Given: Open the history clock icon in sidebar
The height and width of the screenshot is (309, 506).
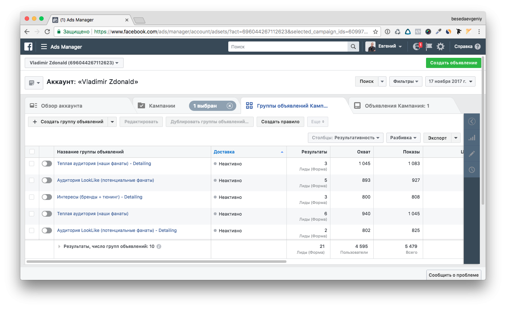Looking at the screenshot, I should click(472, 170).
